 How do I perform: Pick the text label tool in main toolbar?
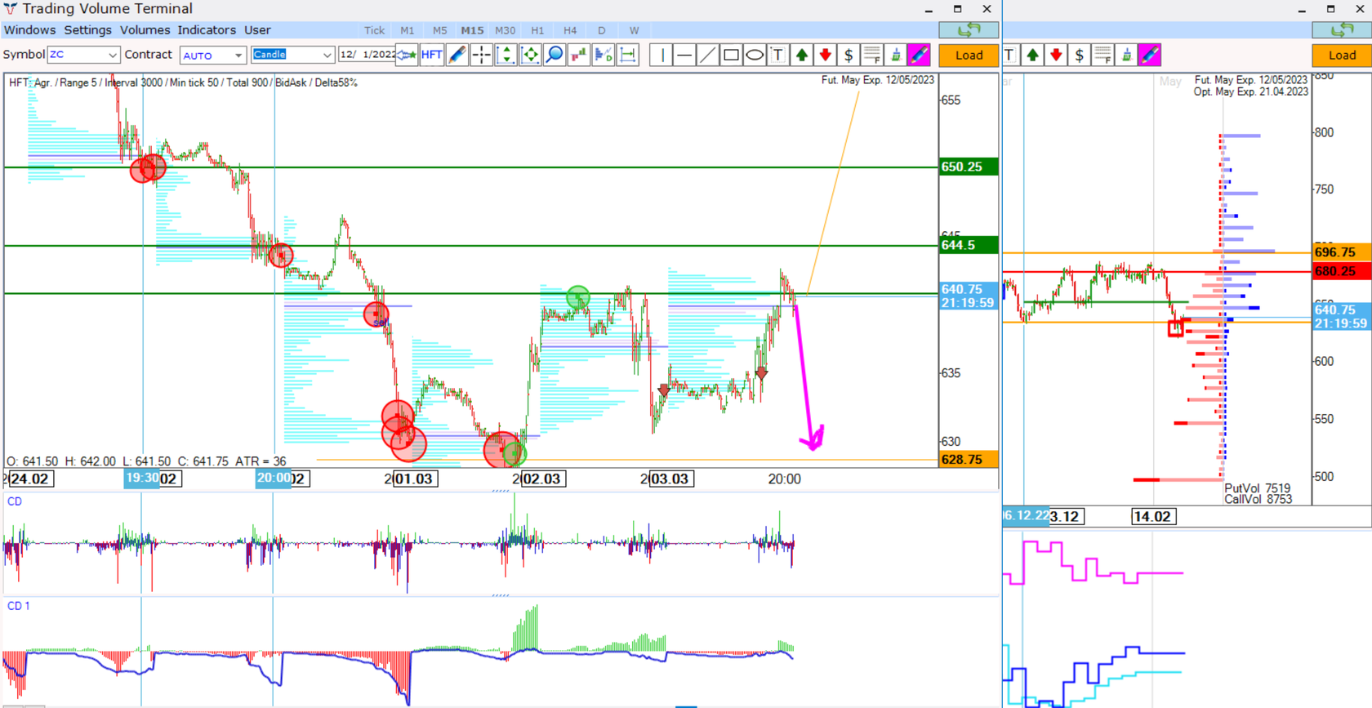coord(778,55)
